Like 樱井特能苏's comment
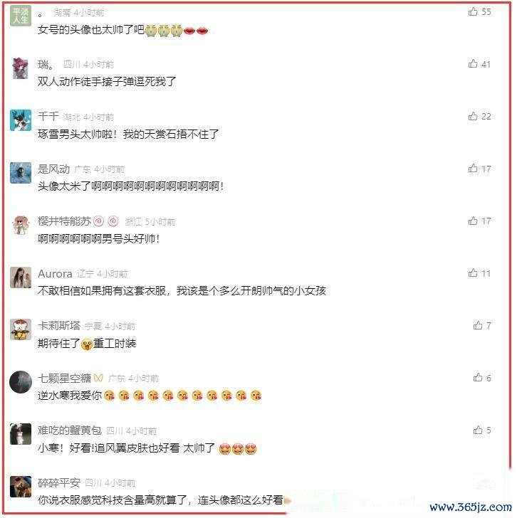This screenshot has width=517, height=518. pyautogui.click(x=473, y=221)
